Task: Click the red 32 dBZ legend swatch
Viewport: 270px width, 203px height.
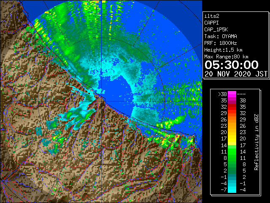Action: click(x=232, y=107)
